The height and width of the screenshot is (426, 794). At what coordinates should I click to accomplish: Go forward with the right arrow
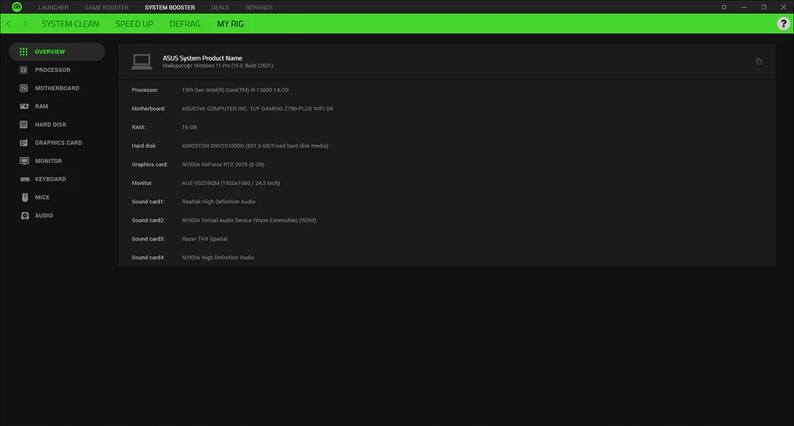pos(25,24)
